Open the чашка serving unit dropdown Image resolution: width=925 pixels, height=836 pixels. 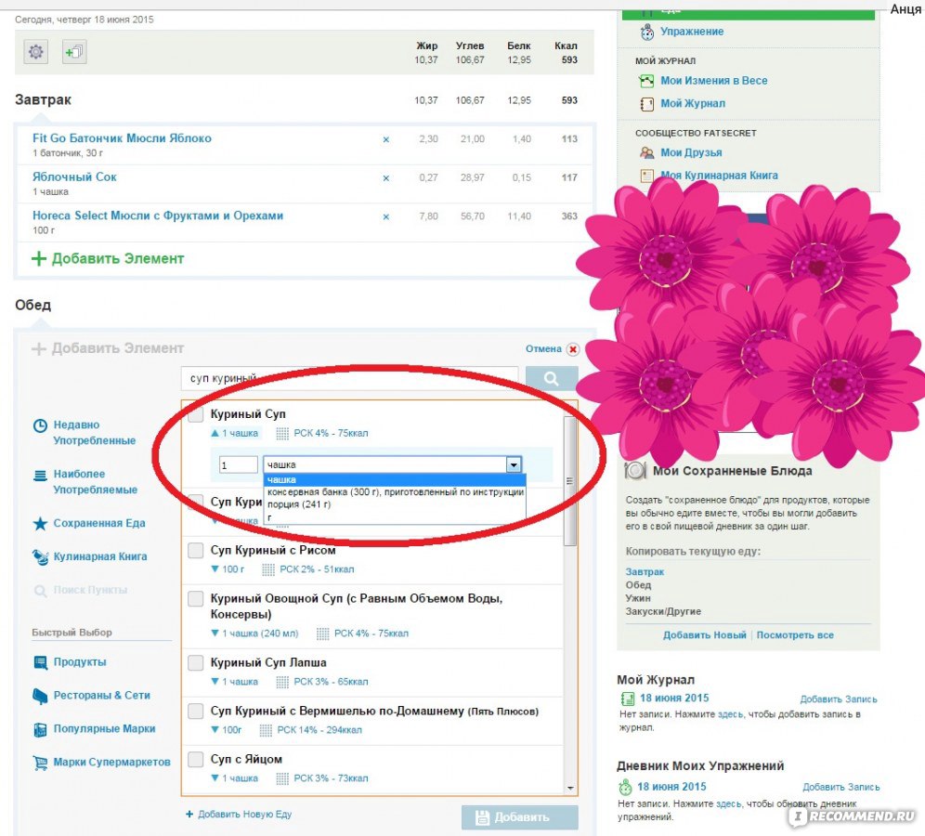point(513,464)
